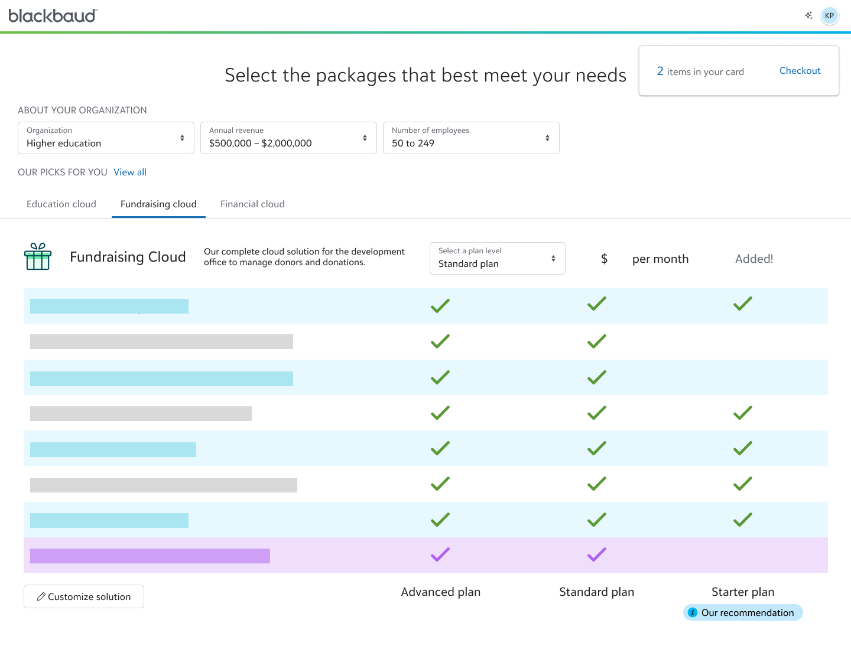Open the Fundraising cloud tab

coord(158,204)
